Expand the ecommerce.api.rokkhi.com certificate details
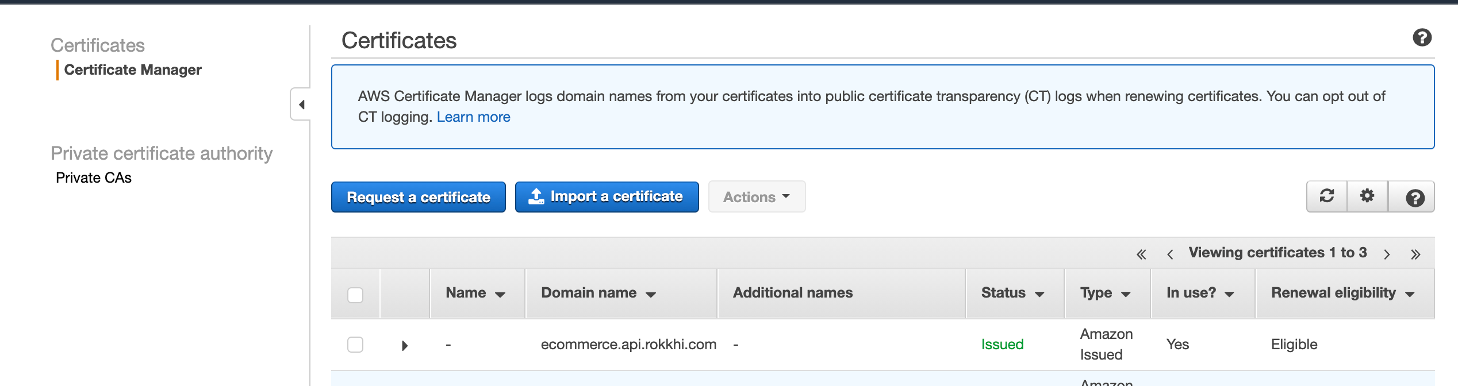 (405, 345)
